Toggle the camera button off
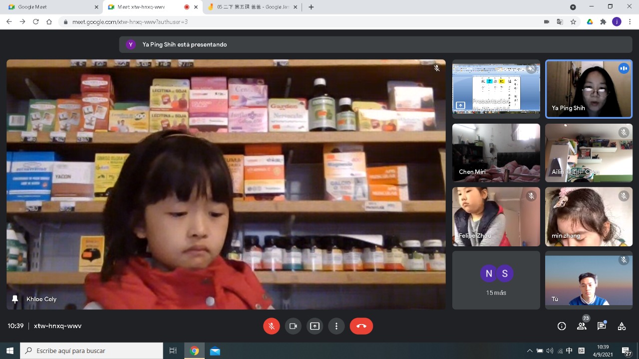639x359 pixels. click(293, 326)
